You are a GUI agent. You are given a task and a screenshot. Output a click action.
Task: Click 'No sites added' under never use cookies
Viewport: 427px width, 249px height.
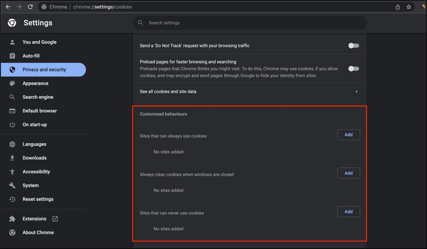(x=169, y=229)
